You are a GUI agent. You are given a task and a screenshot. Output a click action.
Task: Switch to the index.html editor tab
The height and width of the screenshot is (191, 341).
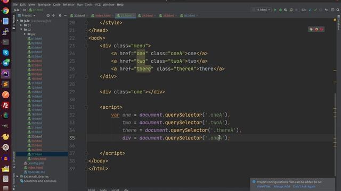(101, 15)
